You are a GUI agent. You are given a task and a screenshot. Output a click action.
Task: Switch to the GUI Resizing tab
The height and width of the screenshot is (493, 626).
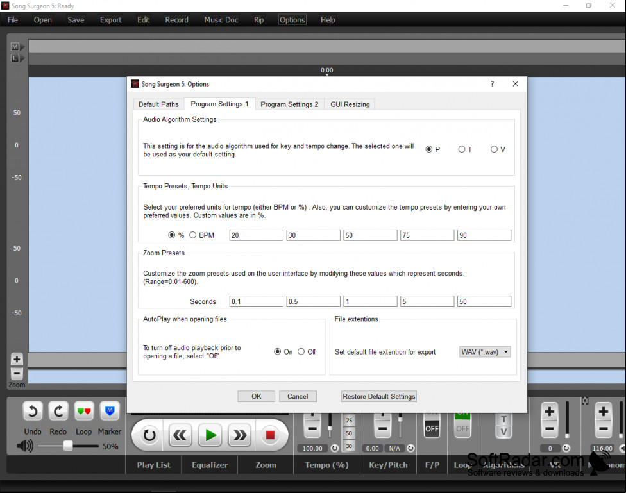[x=350, y=104]
